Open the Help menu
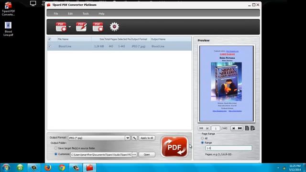Screen dimensions: 306x172 101,14
